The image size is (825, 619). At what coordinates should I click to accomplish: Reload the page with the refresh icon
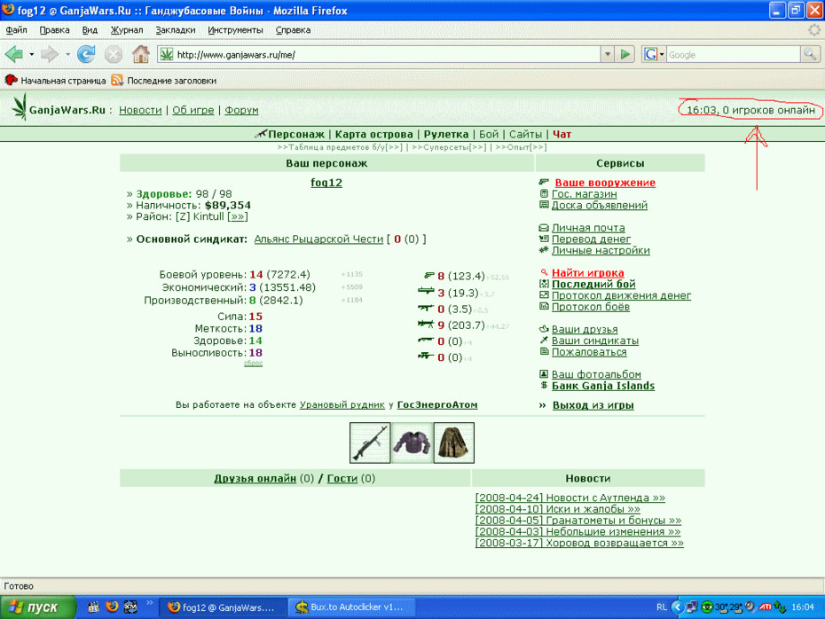click(86, 54)
